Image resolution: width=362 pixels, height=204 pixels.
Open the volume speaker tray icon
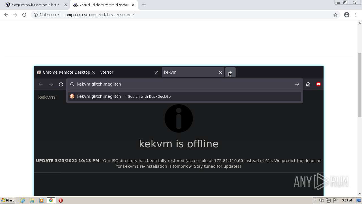[322, 200]
